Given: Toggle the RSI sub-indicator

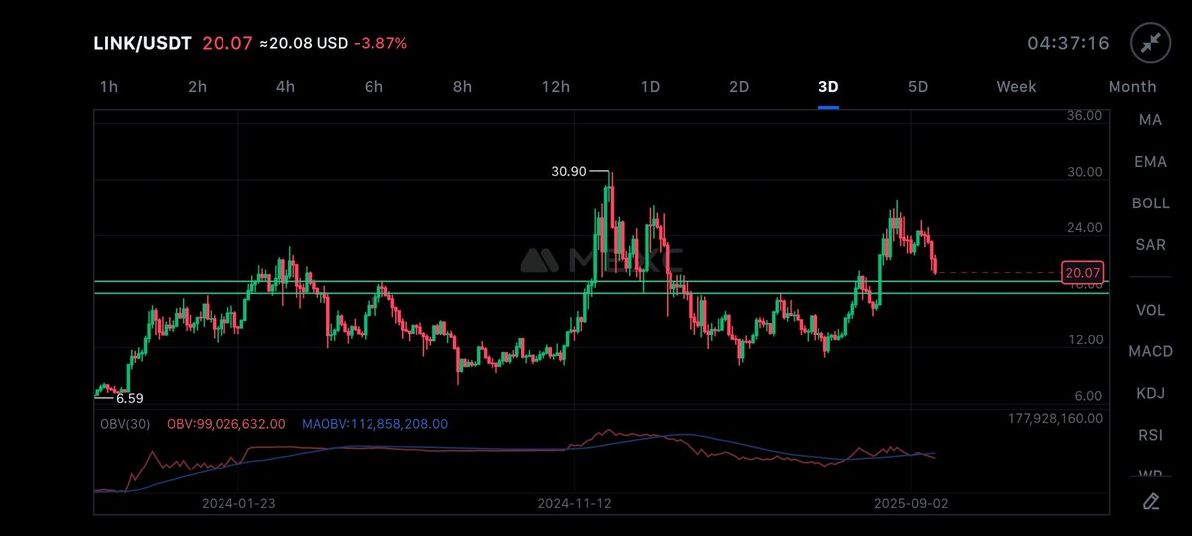Looking at the screenshot, I should click(x=1151, y=436).
